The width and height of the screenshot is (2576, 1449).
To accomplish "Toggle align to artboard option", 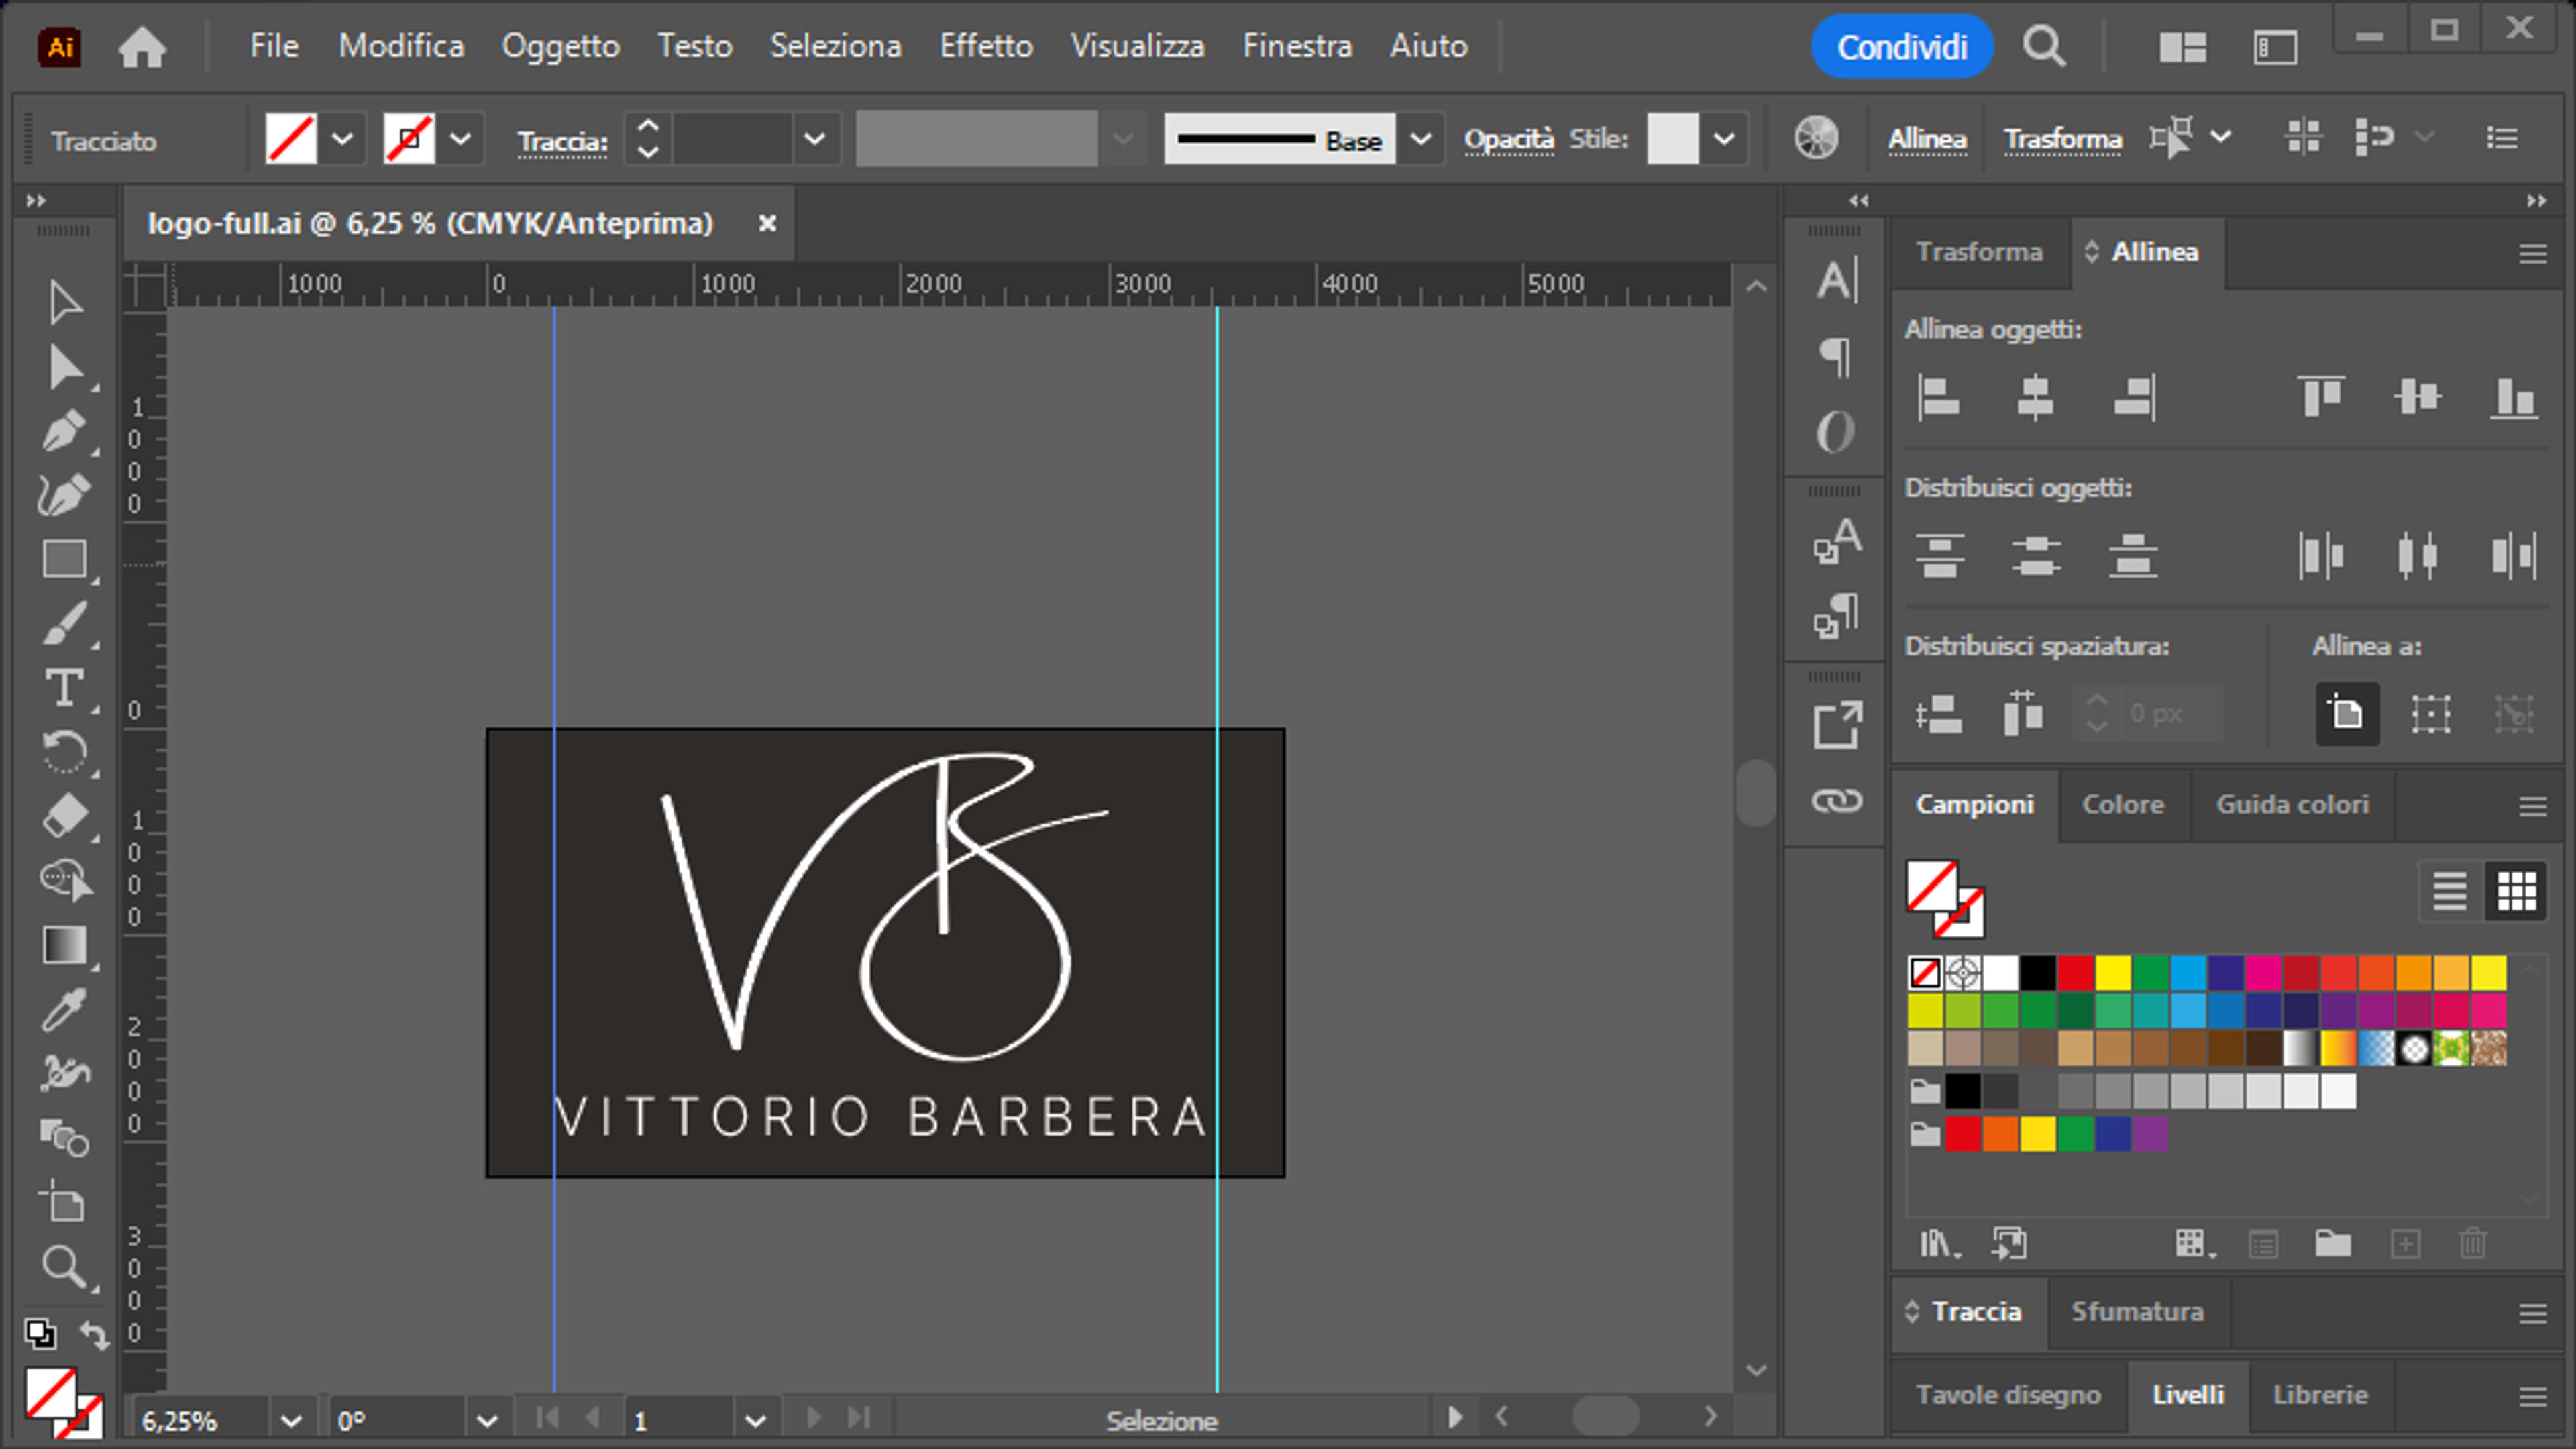I will click(x=2346, y=713).
